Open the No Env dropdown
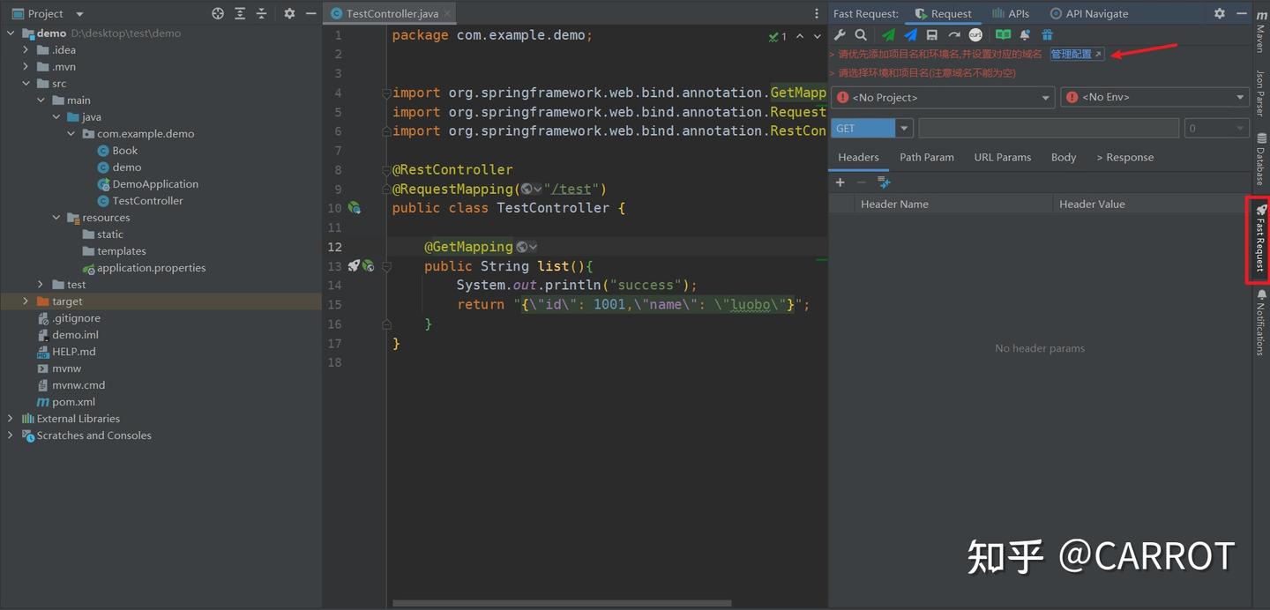The height and width of the screenshot is (610, 1270). tap(1154, 98)
